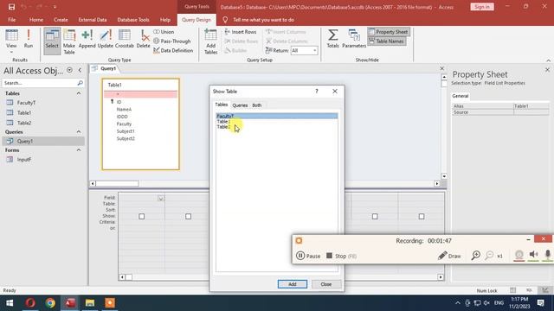
Task: Collapse the Queries group
Action: [79, 132]
